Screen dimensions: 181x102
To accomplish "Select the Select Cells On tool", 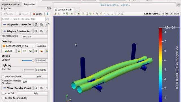I will [x=83, y=14].
